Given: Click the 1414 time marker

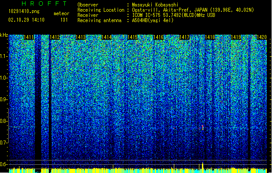Looking at the screenshot, I should pyautogui.click(x=106, y=37).
